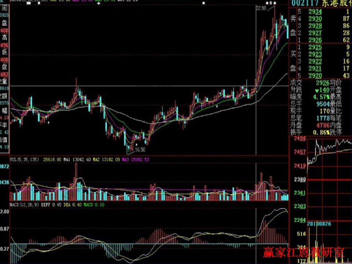Click the buy level 1 price 2925
Screen dimensions: 352x264
[315, 47]
